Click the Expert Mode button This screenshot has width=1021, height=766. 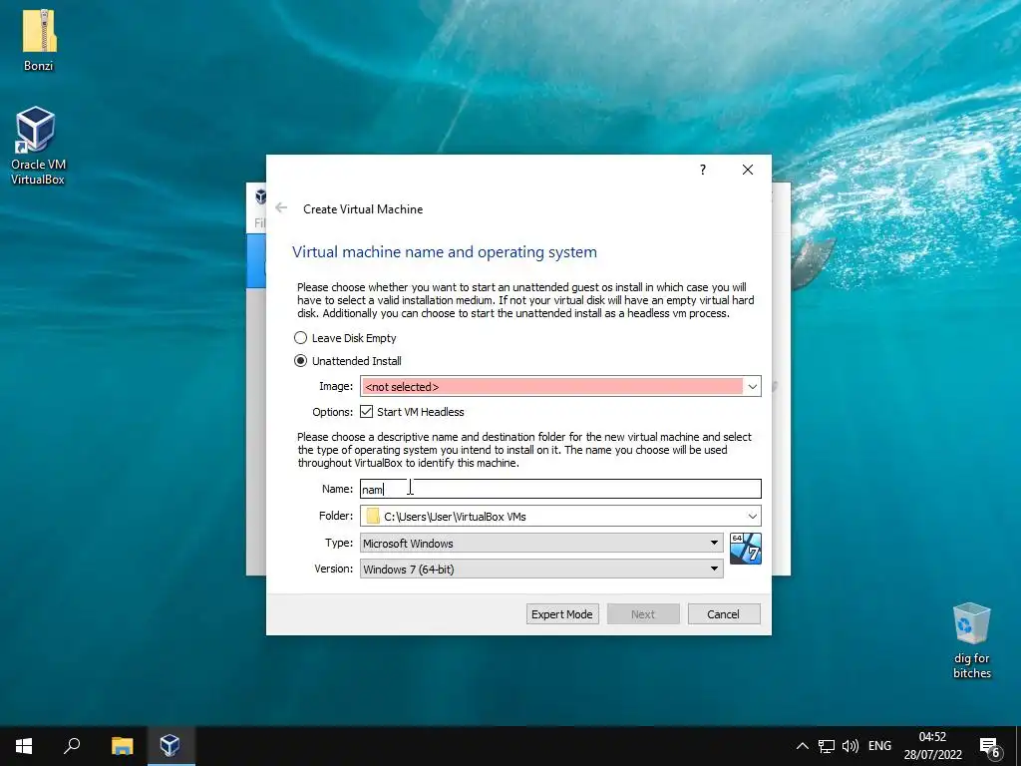(562, 614)
